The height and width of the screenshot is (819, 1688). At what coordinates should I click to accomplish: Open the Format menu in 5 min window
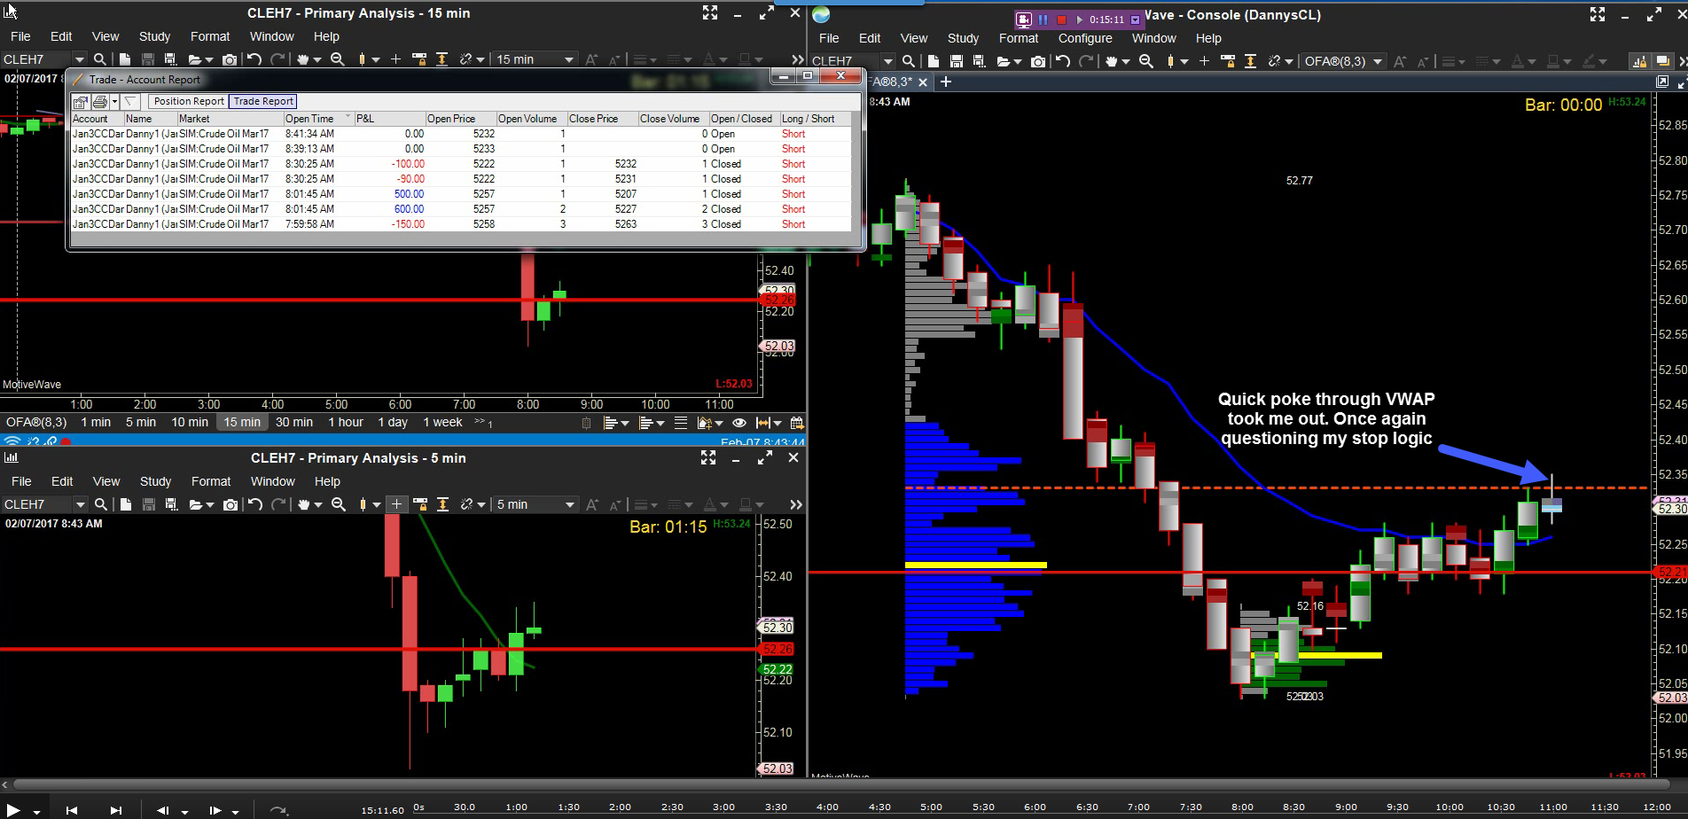pos(211,481)
